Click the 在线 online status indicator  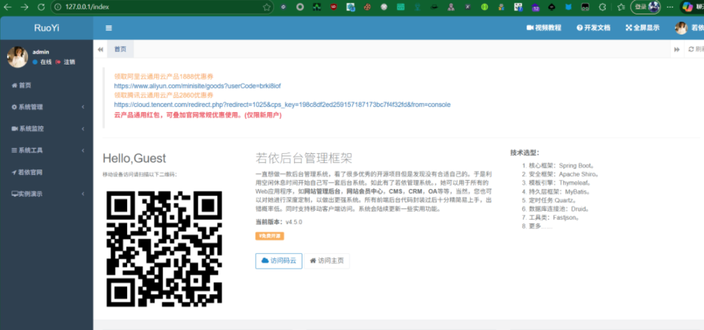[42, 62]
